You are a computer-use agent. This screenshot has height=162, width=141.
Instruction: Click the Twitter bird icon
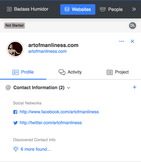(15, 123)
